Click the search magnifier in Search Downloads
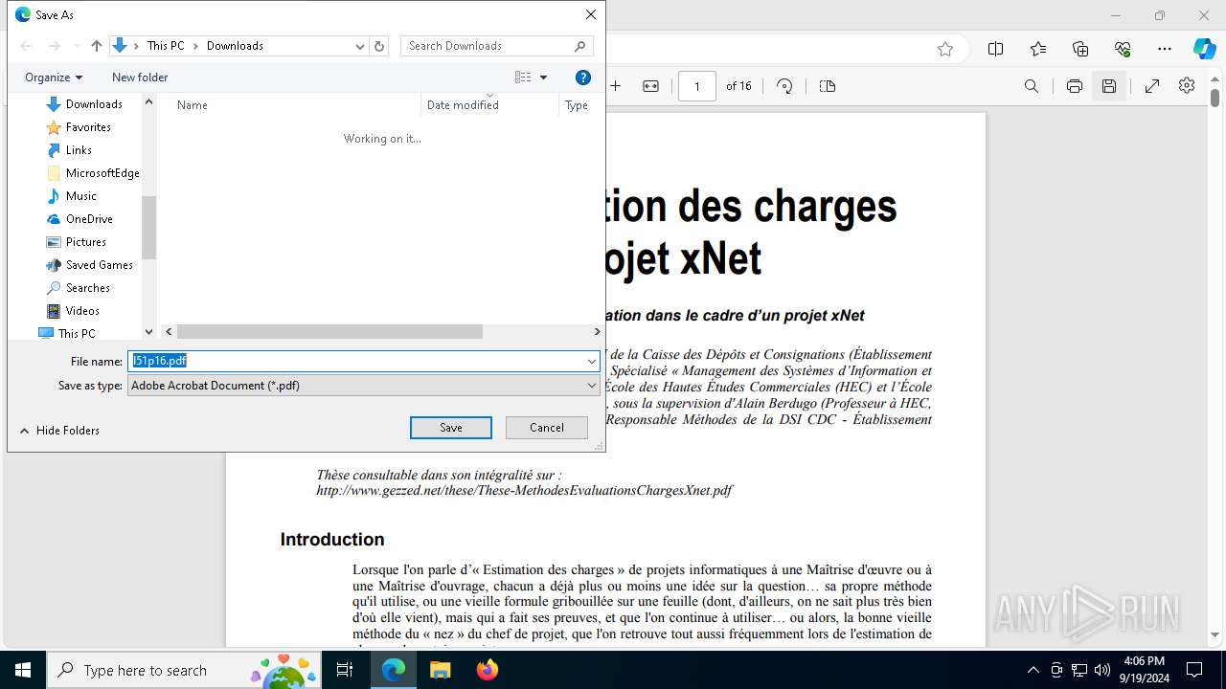This screenshot has width=1226, height=689. (580, 46)
